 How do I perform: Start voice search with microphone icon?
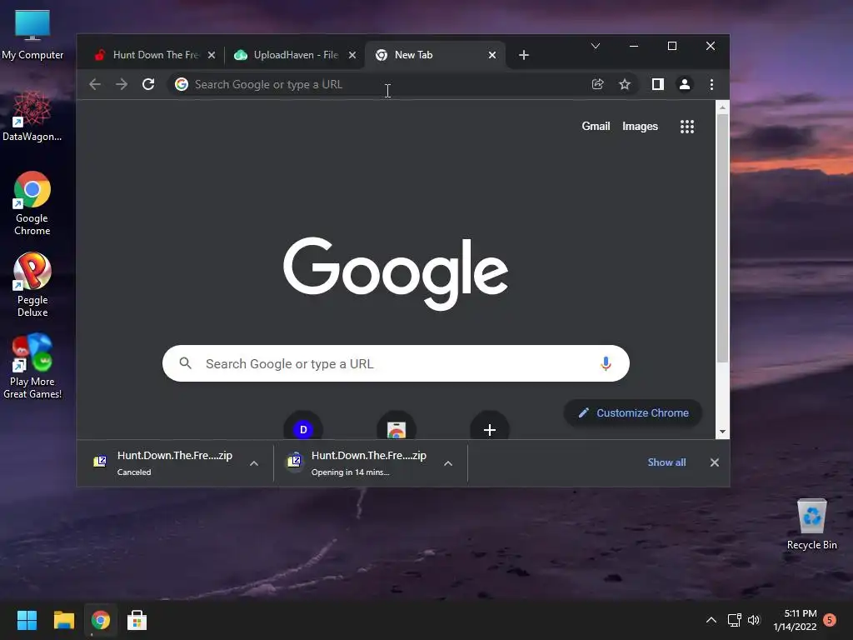[606, 363]
